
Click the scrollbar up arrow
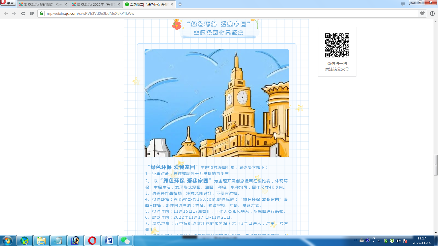point(436,21)
